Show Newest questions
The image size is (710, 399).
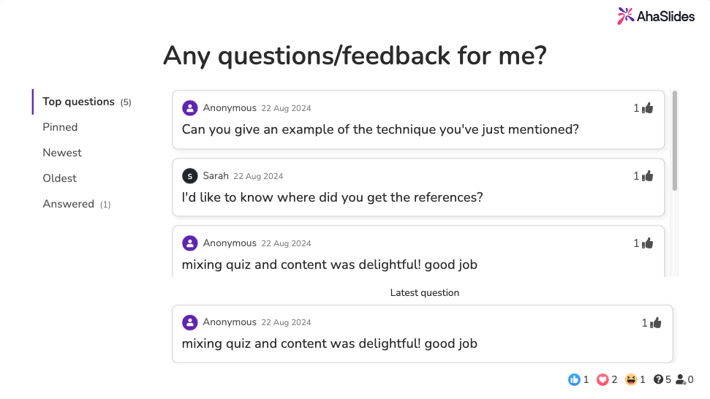[62, 153]
